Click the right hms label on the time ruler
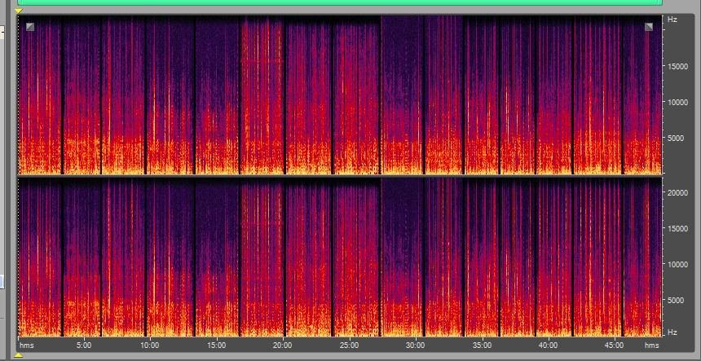The height and width of the screenshot is (361, 701). click(652, 346)
